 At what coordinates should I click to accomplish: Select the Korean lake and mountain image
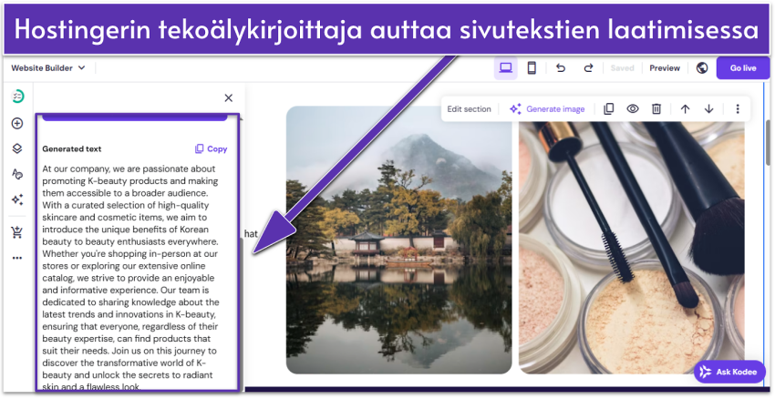click(398, 240)
